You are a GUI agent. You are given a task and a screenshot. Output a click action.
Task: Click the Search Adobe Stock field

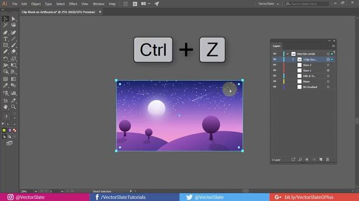click(x=307, y=4)
